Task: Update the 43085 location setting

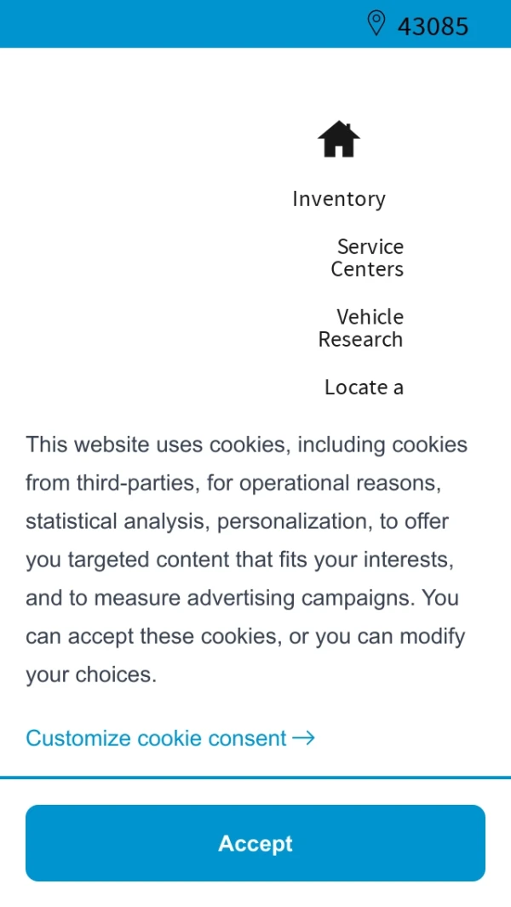Action: pyautogui.click(x=433, y=26)
